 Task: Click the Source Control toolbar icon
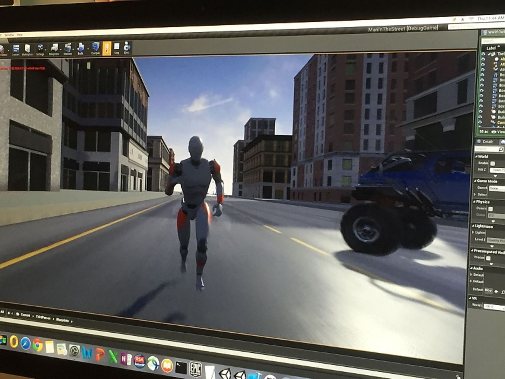tap(3, 50)
